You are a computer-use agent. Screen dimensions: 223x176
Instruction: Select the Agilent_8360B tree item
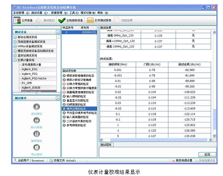(31, 88)
